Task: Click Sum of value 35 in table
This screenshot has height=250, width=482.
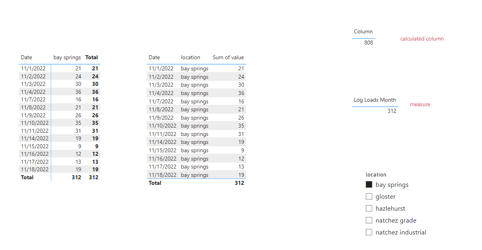Action: pyautogui.click(x=241, y=126)
